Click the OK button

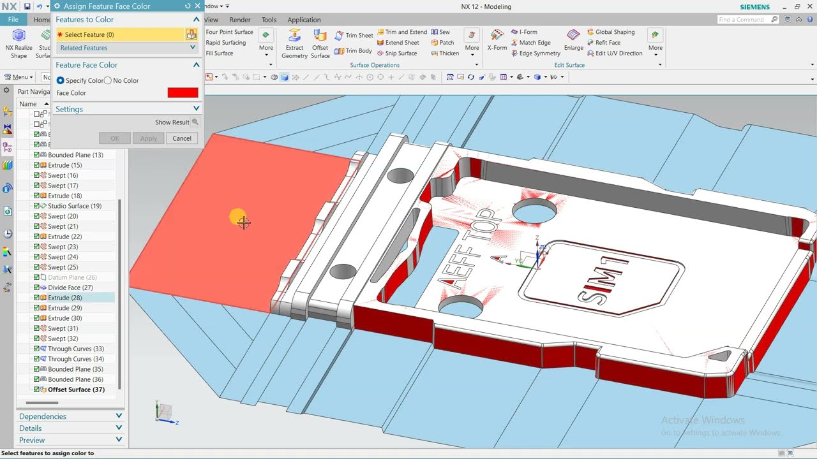point(115,138)
